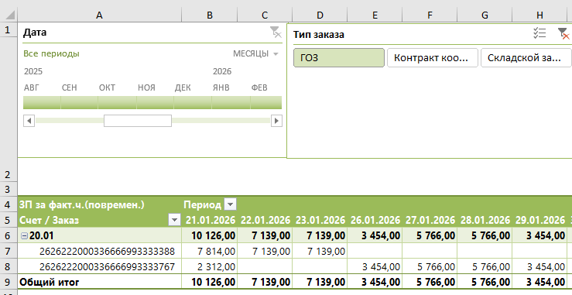Image resolution: width=572 pixels, height=295 pixels.
Task: Click 7 139,00 in row 7 under 22.01.2026
Action: (265, 251)
